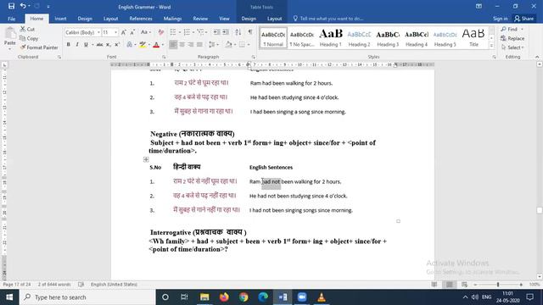Open Table Tools Layout tab
The width and height of the screenshot is (543, 305).
tap(275, 19)
